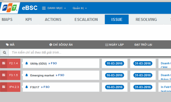
Task: Click the bell icon for FSU17
Action: coord(26,87)
